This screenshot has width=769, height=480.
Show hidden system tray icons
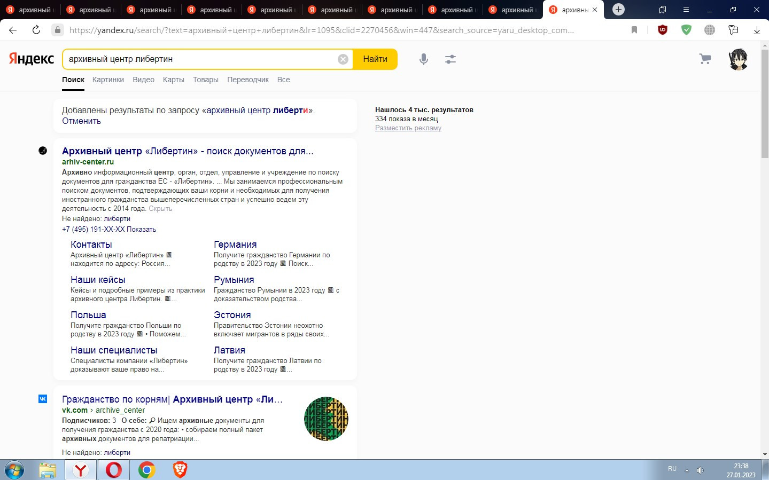click(687, 470)
